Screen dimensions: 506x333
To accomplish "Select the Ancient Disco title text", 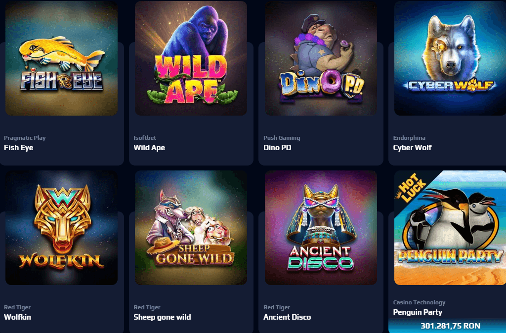I will pos(287,317).
